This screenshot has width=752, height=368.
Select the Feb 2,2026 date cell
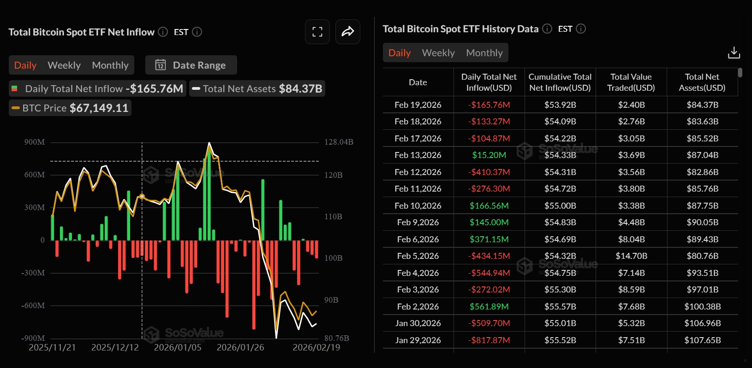click(x=418, y=306)
